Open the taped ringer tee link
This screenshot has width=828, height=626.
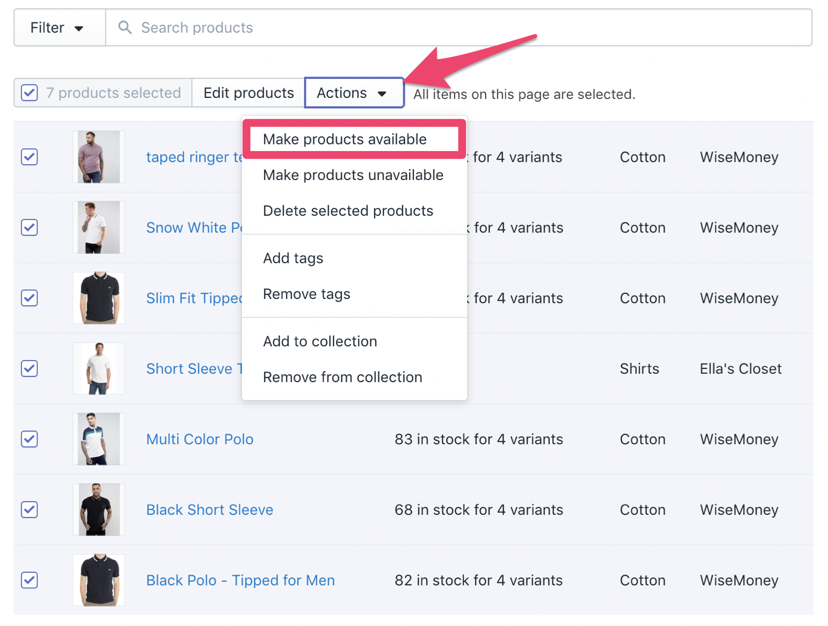pyautogui.click(x=194, y=158)
